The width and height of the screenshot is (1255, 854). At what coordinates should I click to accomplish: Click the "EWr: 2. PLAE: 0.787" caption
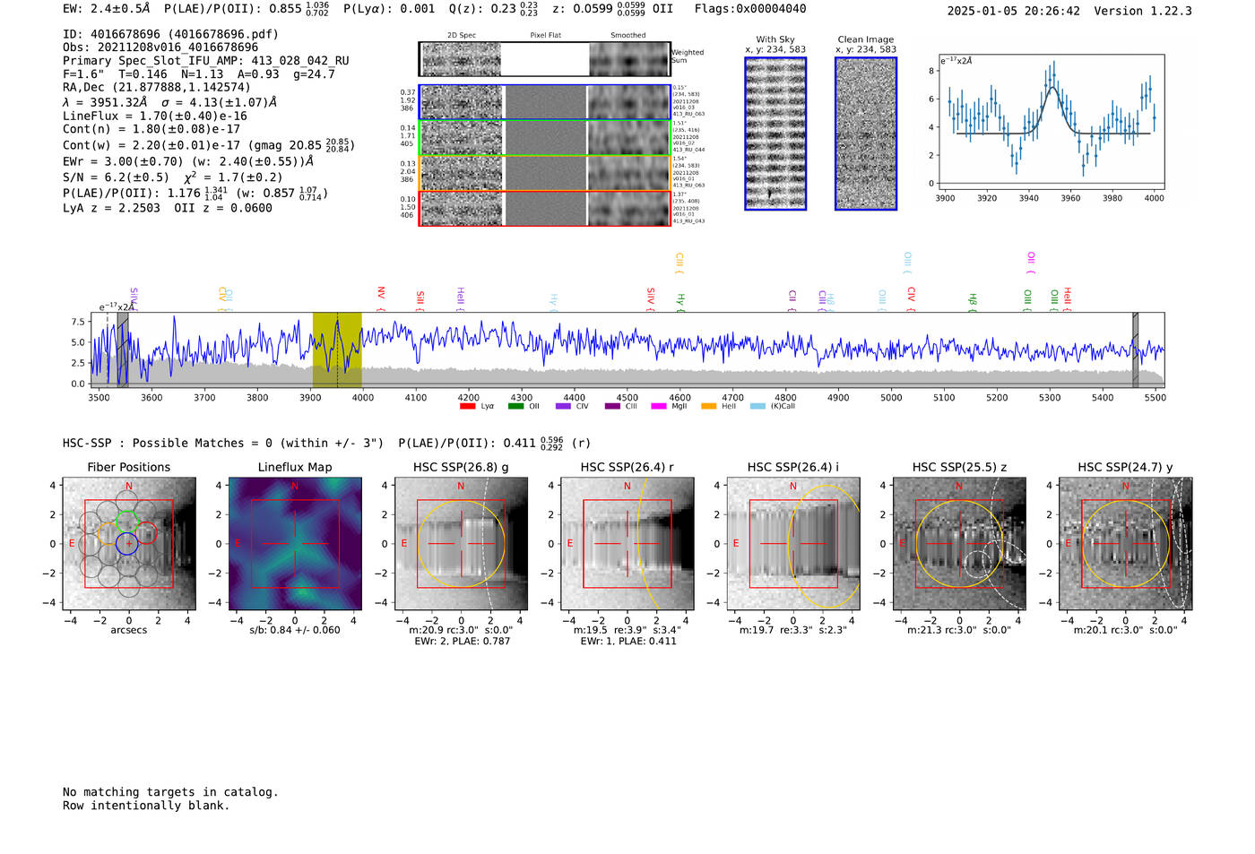coord(463,641)
